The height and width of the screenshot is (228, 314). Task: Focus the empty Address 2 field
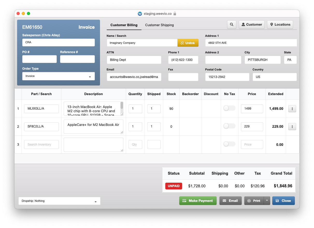tap(223, 60)
